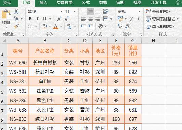This screenshot has width=182, height=130.
Task: Click the text orientation icon
Action: 101,26
